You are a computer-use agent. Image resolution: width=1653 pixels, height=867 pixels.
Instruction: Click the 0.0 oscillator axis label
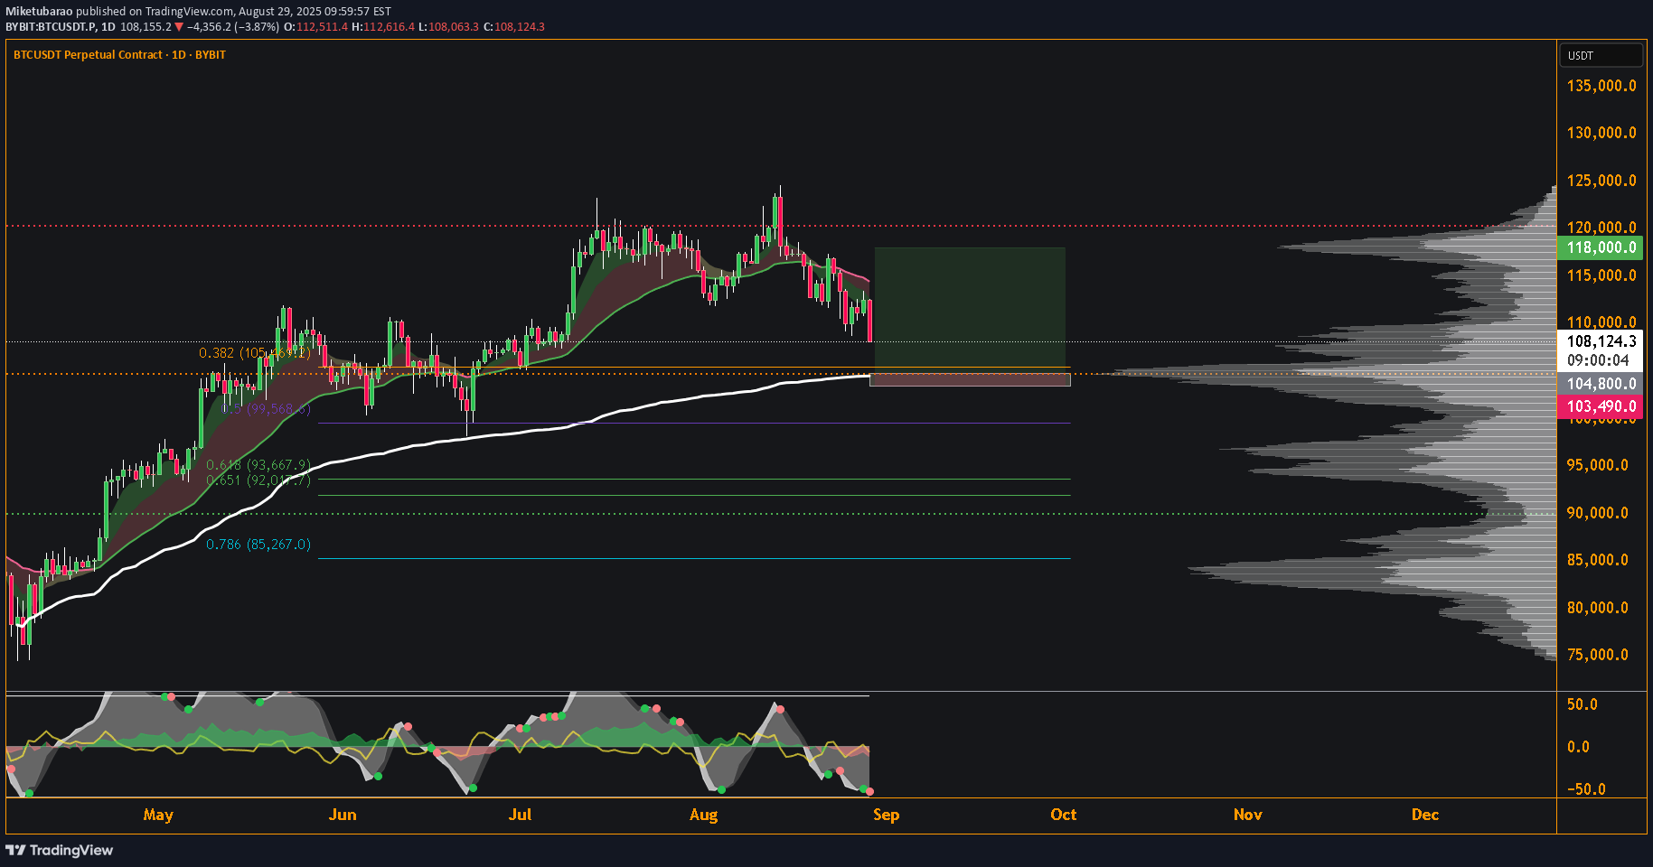coord(1578,747)
